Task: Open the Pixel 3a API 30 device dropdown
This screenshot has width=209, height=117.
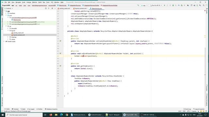Action: (156, 6)
